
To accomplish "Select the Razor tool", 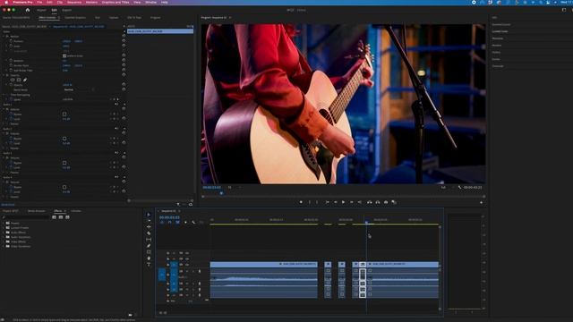I will click(x=149, y=233).
